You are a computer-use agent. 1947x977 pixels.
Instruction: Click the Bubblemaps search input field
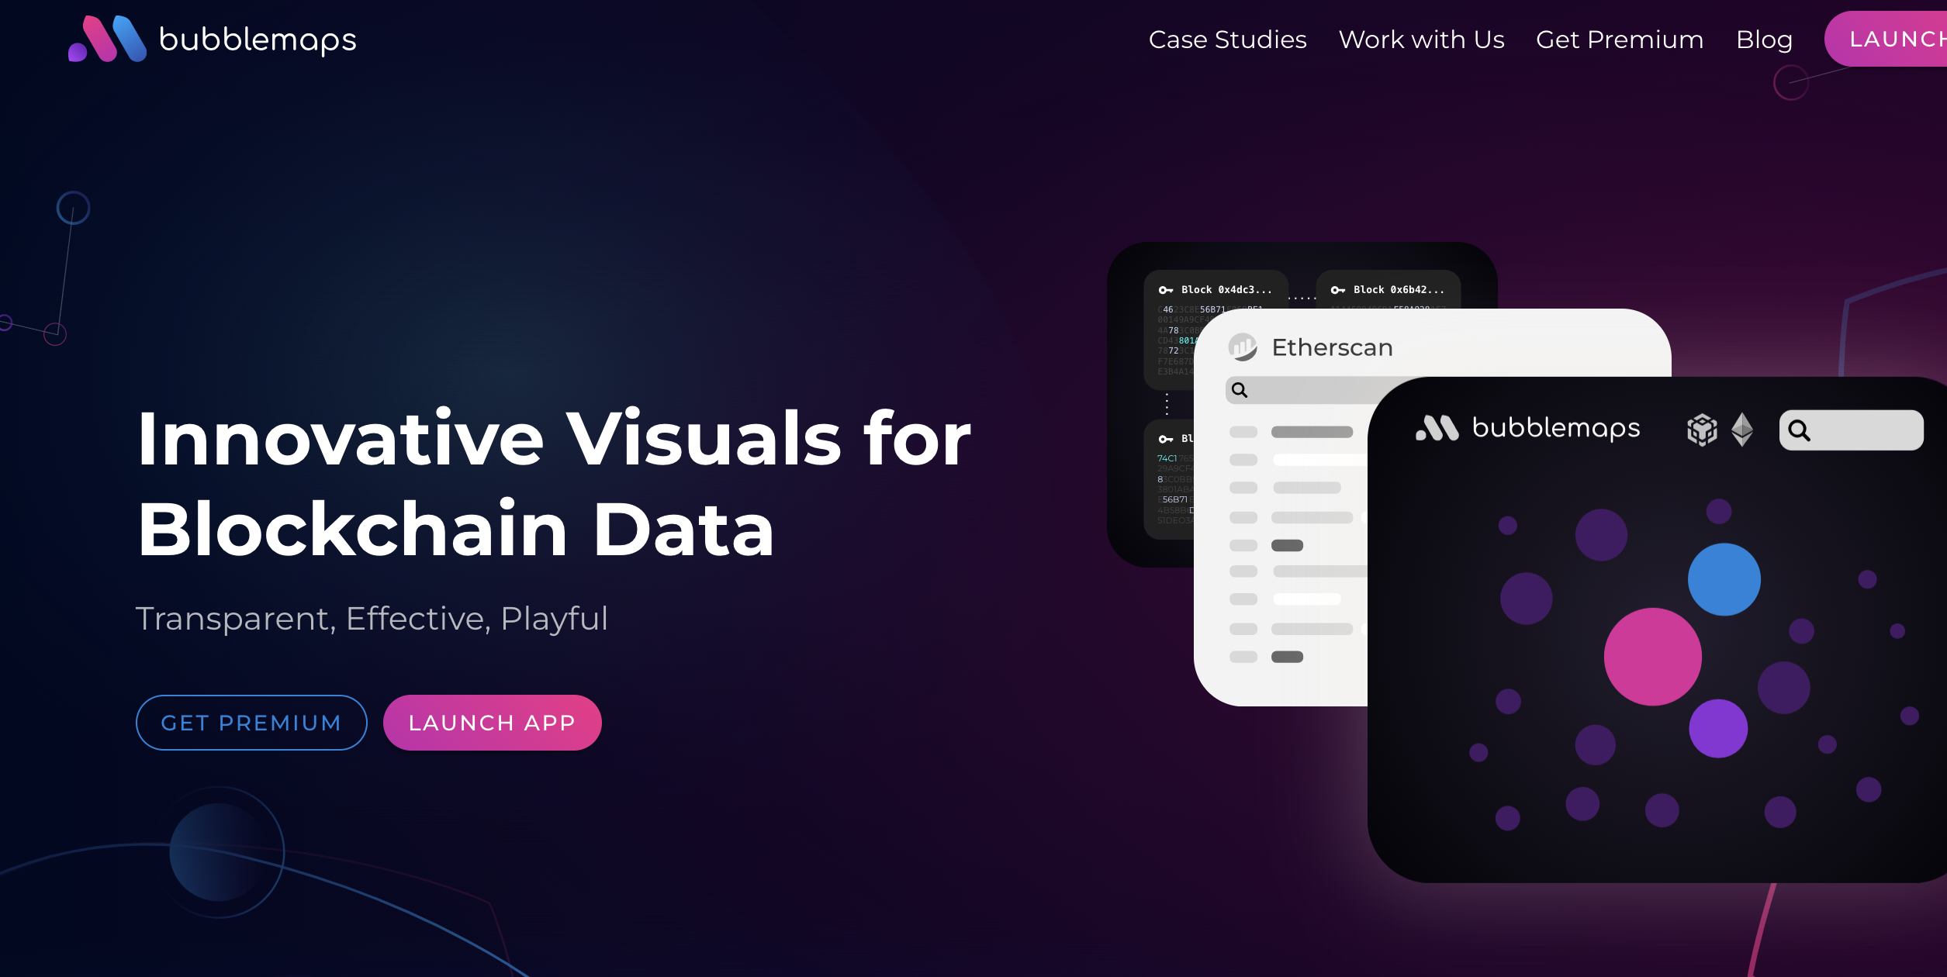click(x=1856, y=429)
